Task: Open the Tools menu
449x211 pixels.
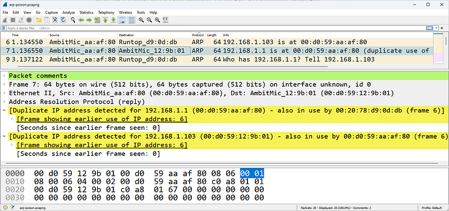Action: (141, 12)
